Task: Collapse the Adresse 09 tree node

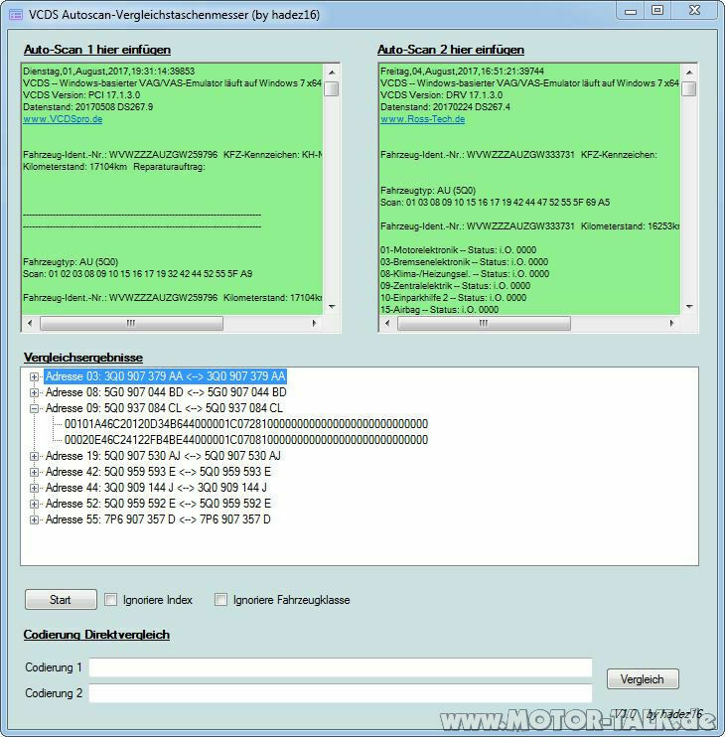Action: point(34,408)
